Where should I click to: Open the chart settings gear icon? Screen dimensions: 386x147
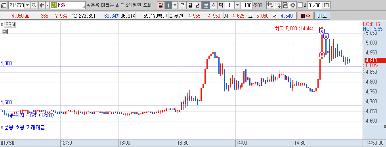293,5
